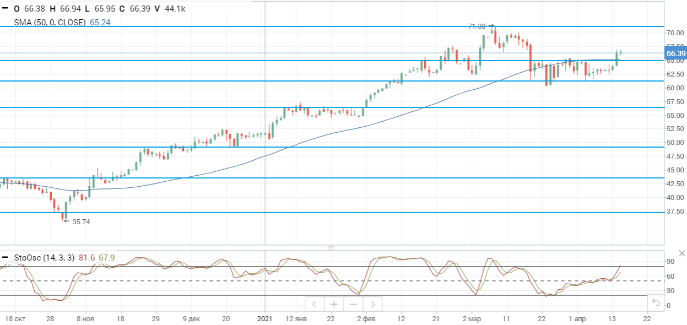Click the scroll chart left arrow button
This screenshot has height=325, width=687.
click(314, 304)
